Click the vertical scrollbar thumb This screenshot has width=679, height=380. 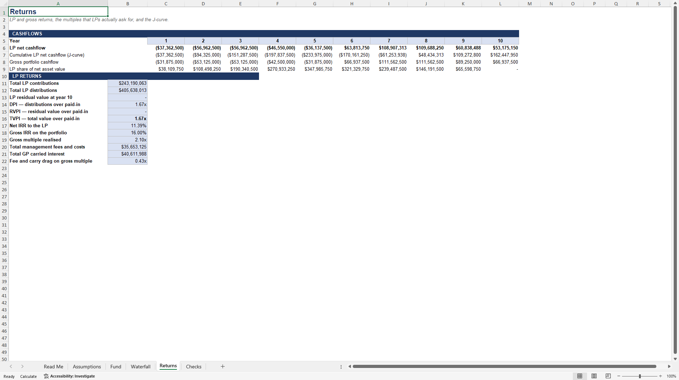point(675,180)
